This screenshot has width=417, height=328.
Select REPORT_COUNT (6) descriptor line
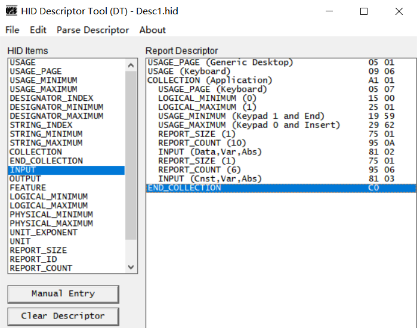point(282,170)
